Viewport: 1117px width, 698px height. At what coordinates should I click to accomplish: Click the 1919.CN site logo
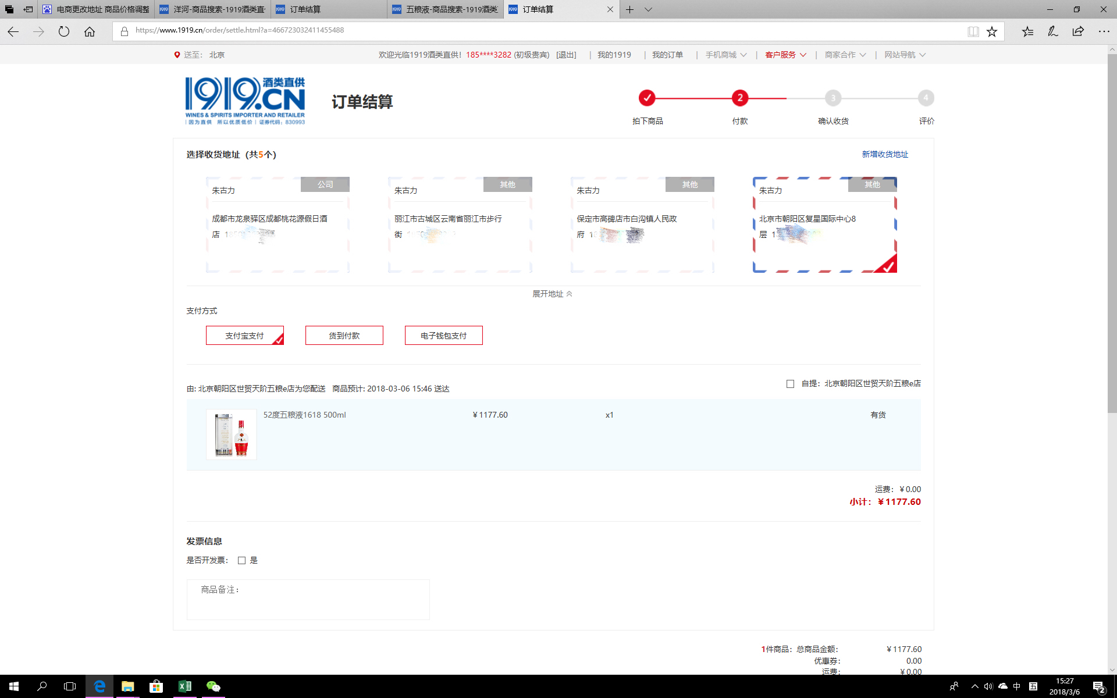[x=245, y=101]
